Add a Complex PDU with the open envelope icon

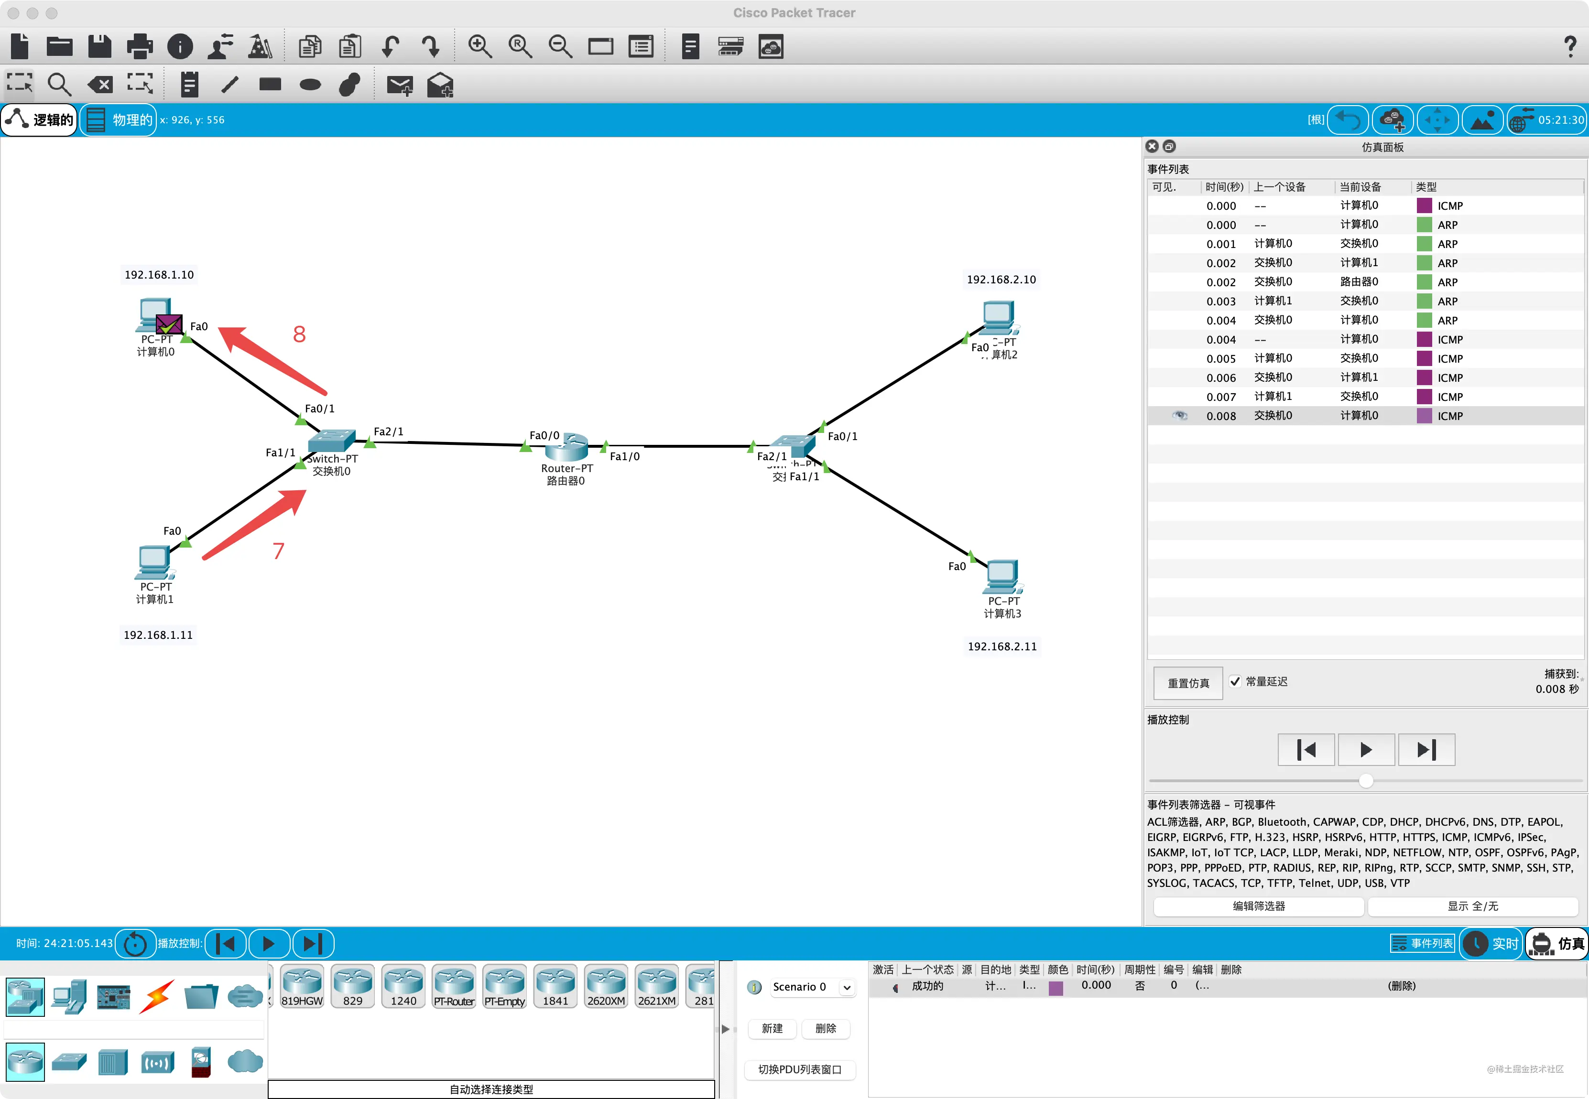(x=440, y=85)
